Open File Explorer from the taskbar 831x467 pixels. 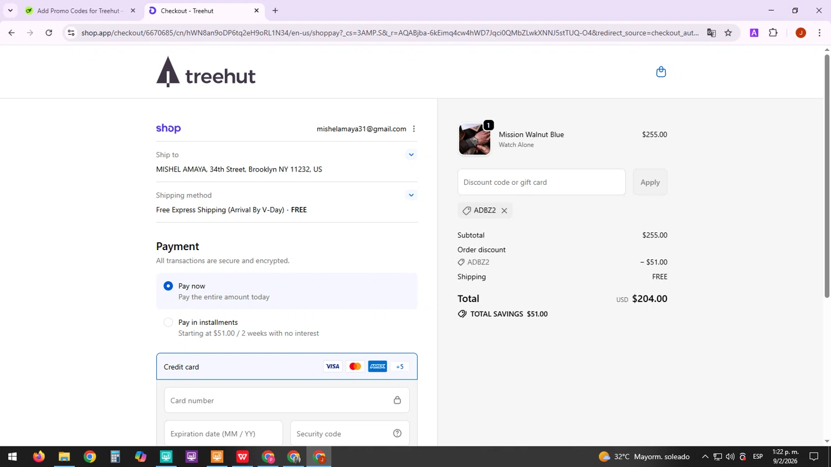64,456
